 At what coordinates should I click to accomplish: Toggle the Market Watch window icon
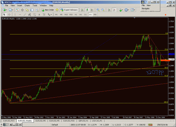point(17,10)
